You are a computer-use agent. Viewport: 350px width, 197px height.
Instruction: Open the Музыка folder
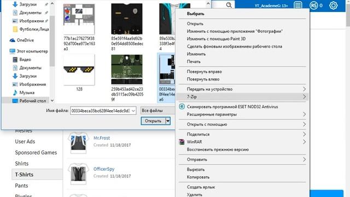[x=24, y=92]
